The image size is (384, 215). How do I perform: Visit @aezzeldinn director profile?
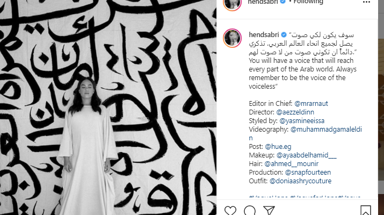[295, 112]
